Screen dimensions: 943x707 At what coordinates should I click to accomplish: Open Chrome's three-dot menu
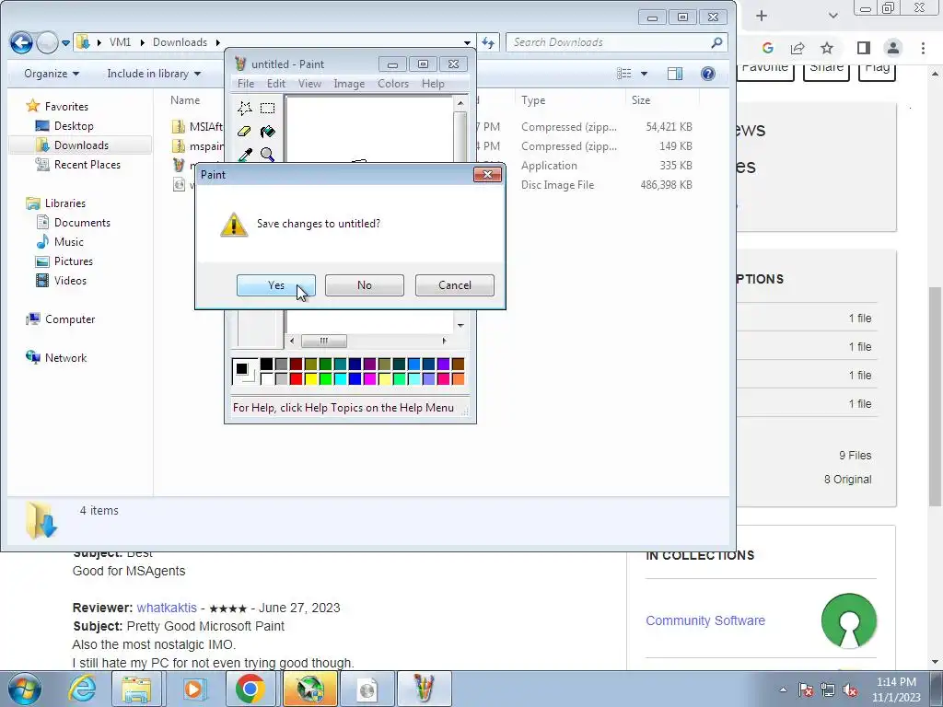[923, 48]
